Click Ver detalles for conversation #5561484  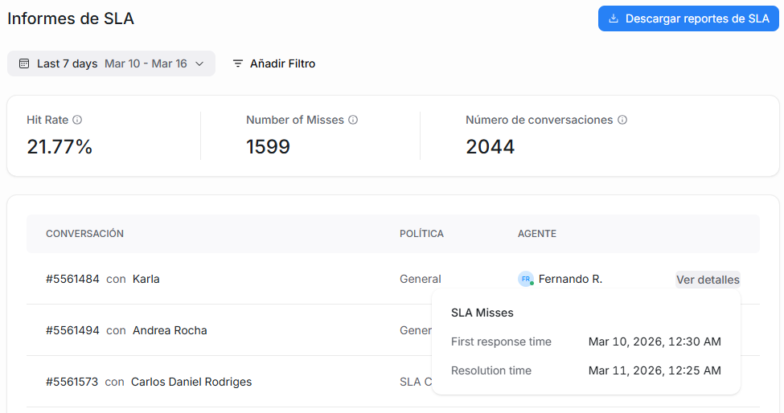pyautogui.click(x=708, y=280)
